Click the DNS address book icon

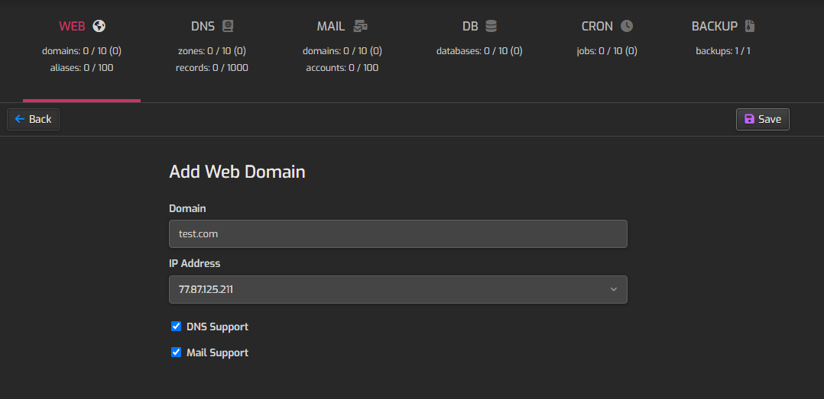(x=228, y=26)
